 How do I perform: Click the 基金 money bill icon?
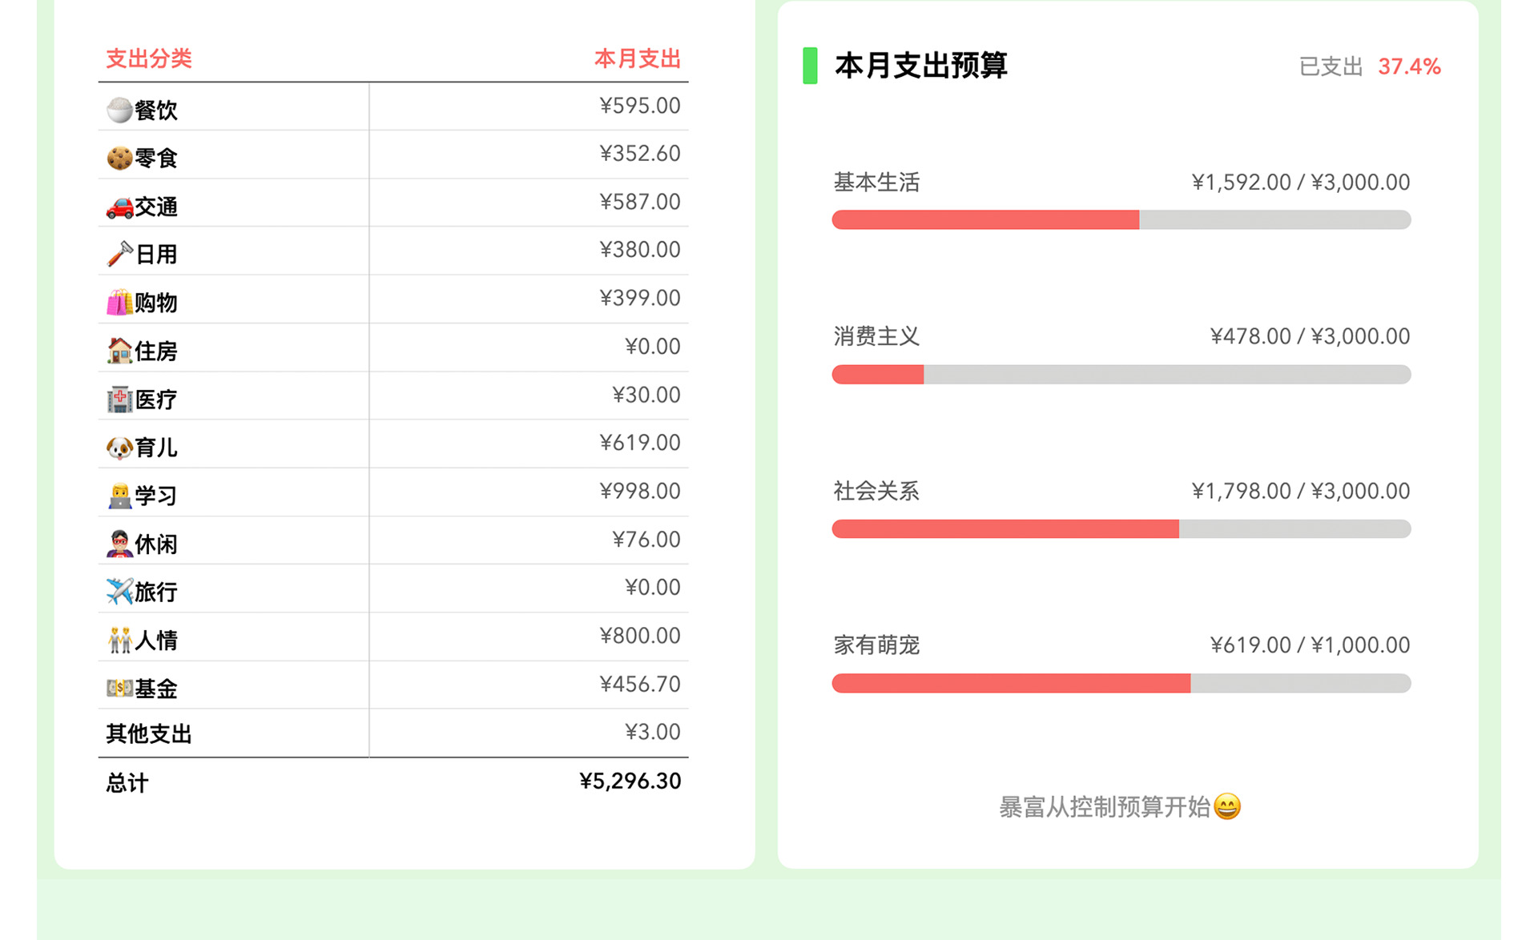click(120, 688)
